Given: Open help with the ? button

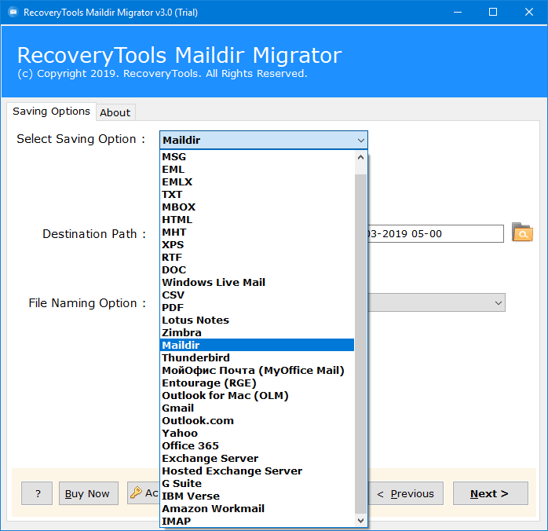Looking at the screenshot, I should [x=37, y=493].
